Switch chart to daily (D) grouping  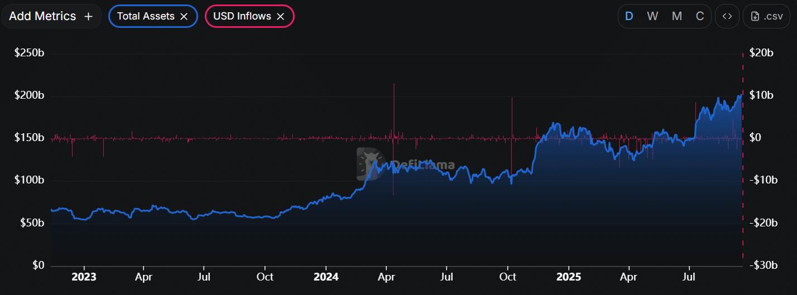pos(629,16)
